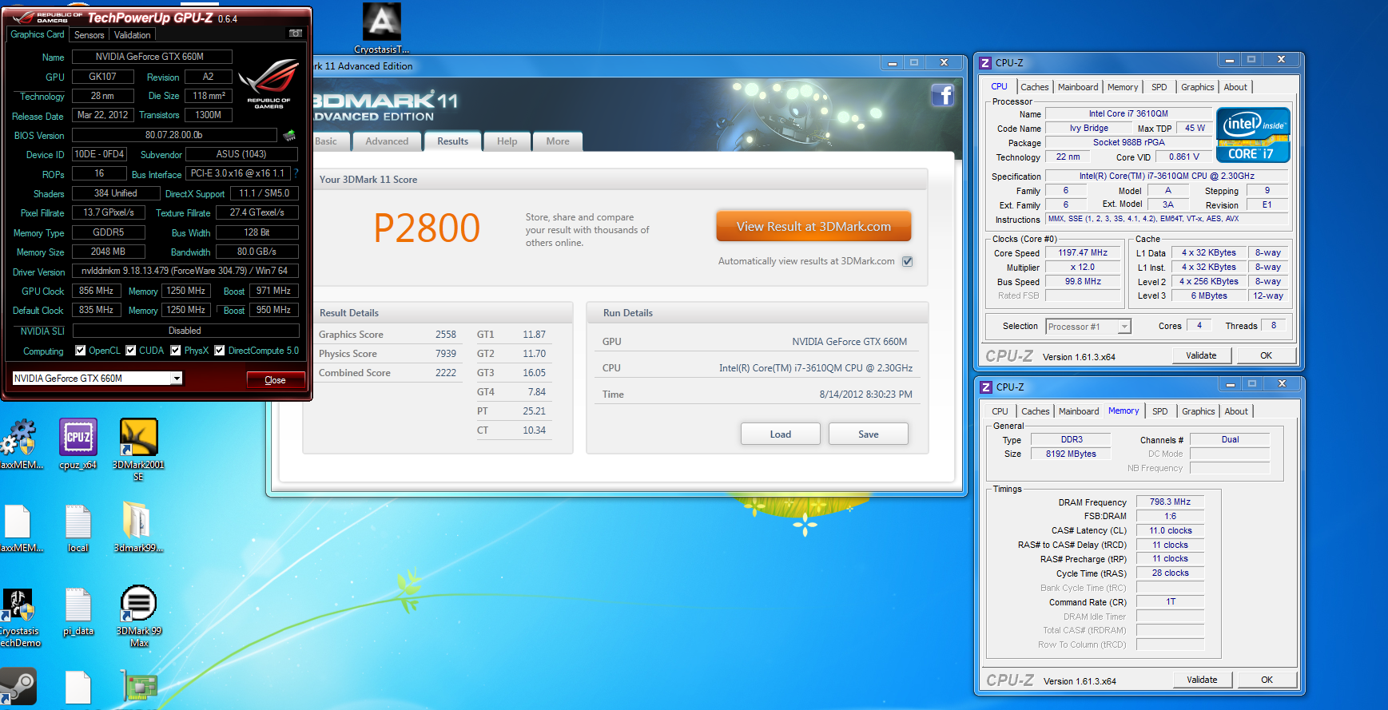The image size is (1388, 710).
Task: Click the Z icon in the lower CPU-Z title bar
Action: [986, 387]
